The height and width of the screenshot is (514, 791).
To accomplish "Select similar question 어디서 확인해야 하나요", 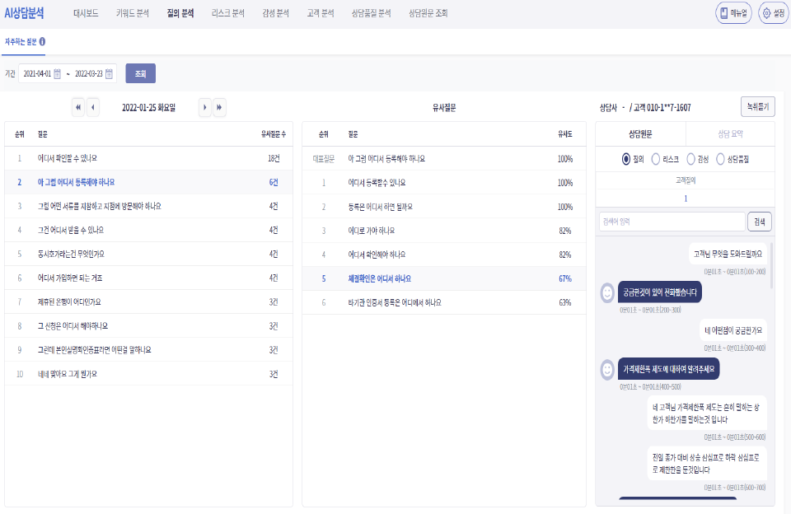I will pyautogui.click(x=444, y=255).
